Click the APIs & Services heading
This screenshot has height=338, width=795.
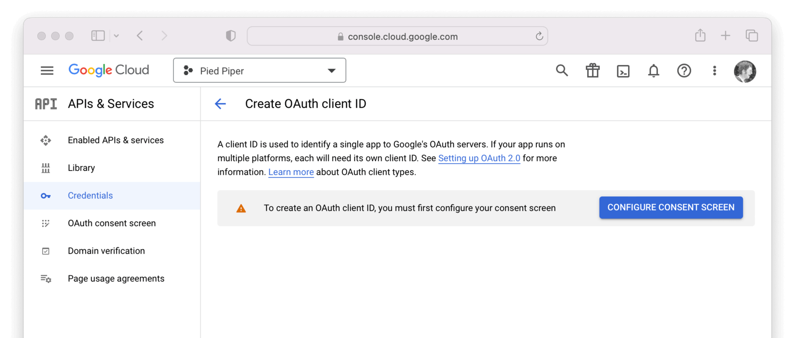click(111, 104)
